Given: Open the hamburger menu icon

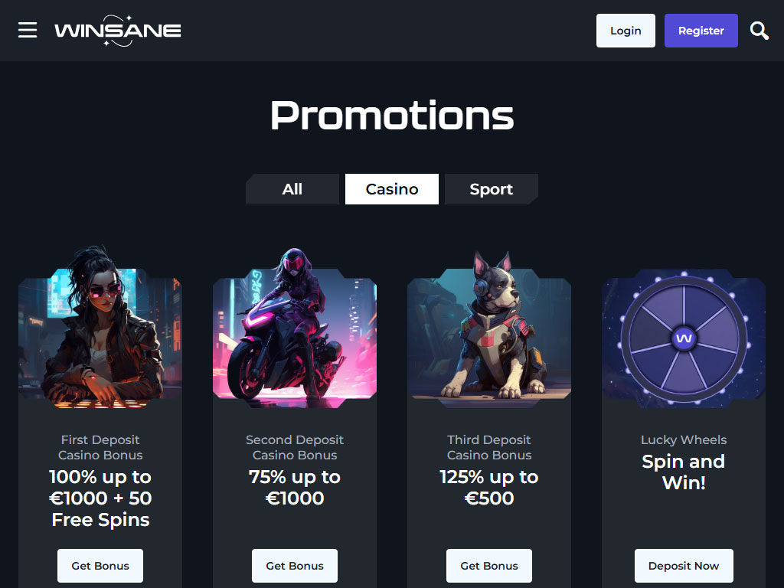Looking at the screenshot, I should [28, 30].
